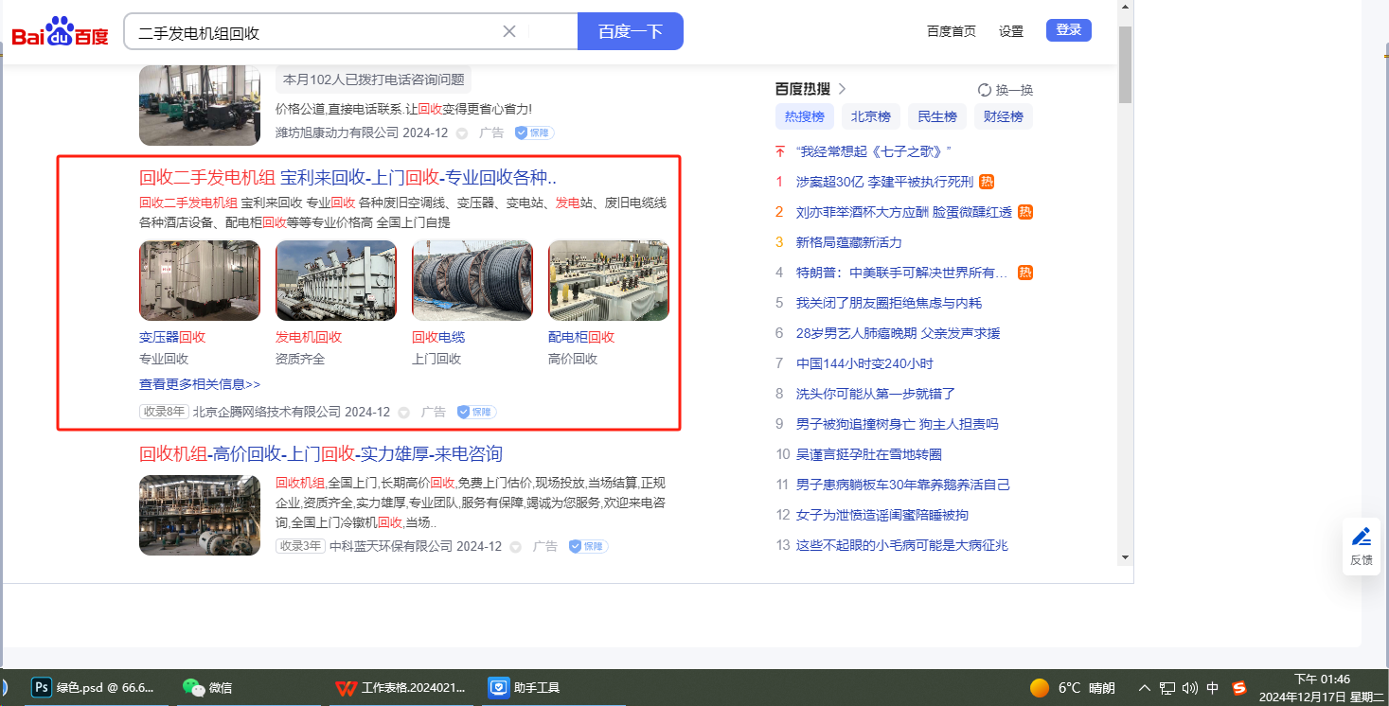Click the taskbar clock showing 下午 01:46

(x=1322, y=688)
